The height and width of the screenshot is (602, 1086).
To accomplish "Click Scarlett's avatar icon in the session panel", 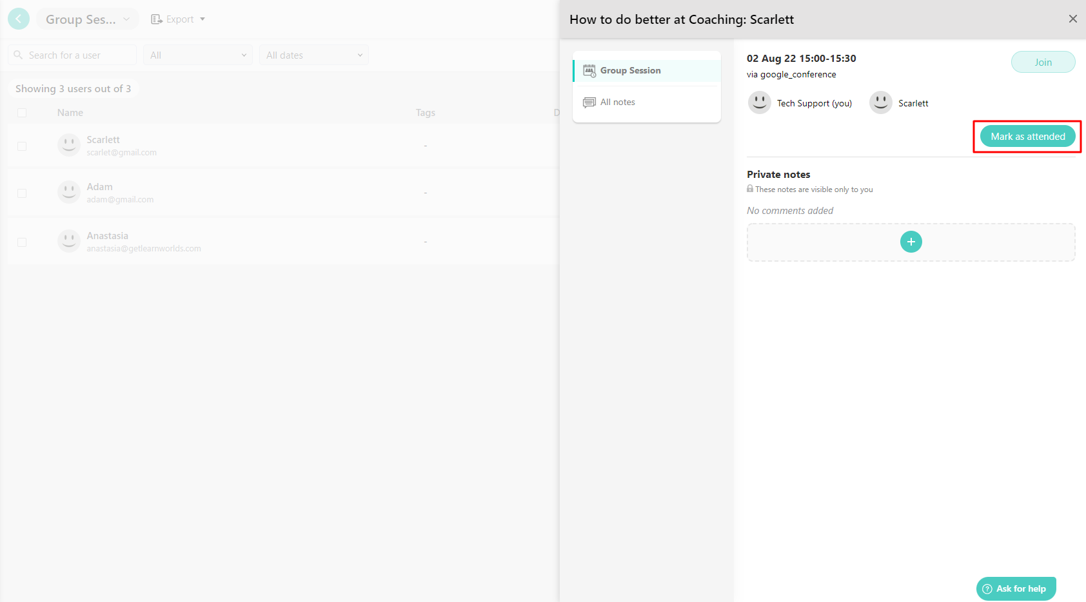I will tap(881, 102).
